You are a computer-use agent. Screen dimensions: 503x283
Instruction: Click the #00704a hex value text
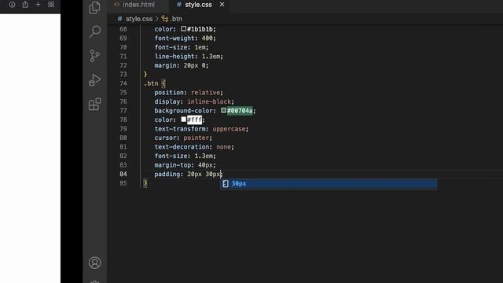(240, 111)
